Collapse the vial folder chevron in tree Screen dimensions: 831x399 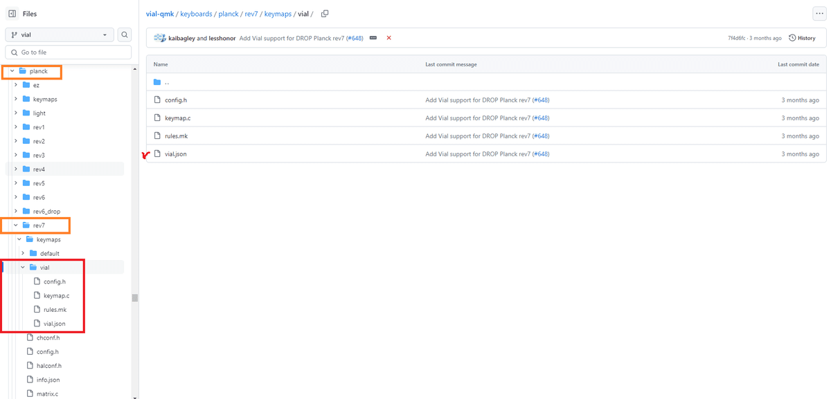(x=23, y=267)
